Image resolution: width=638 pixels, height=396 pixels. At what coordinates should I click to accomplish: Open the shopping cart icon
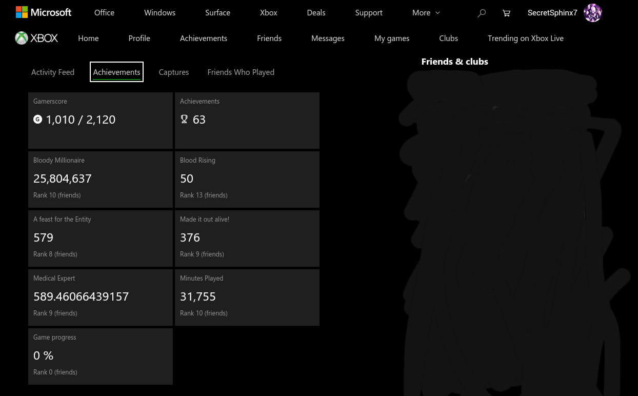pyautogui.click(x=506, y=13)
